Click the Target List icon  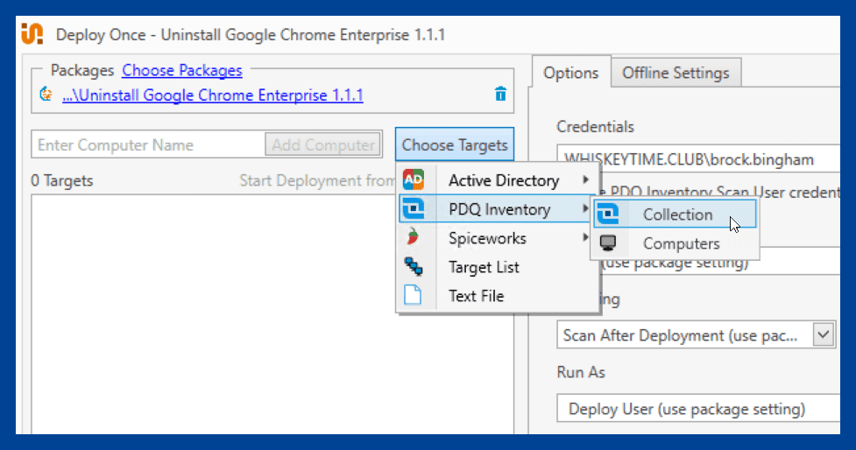(x=414, y=266)
